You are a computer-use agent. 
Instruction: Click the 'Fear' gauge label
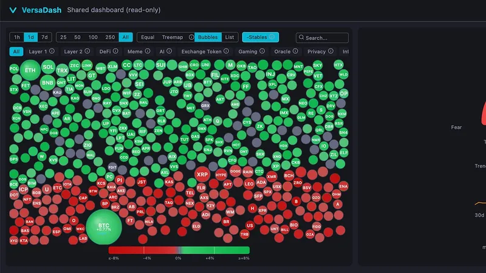pos(456,127)
